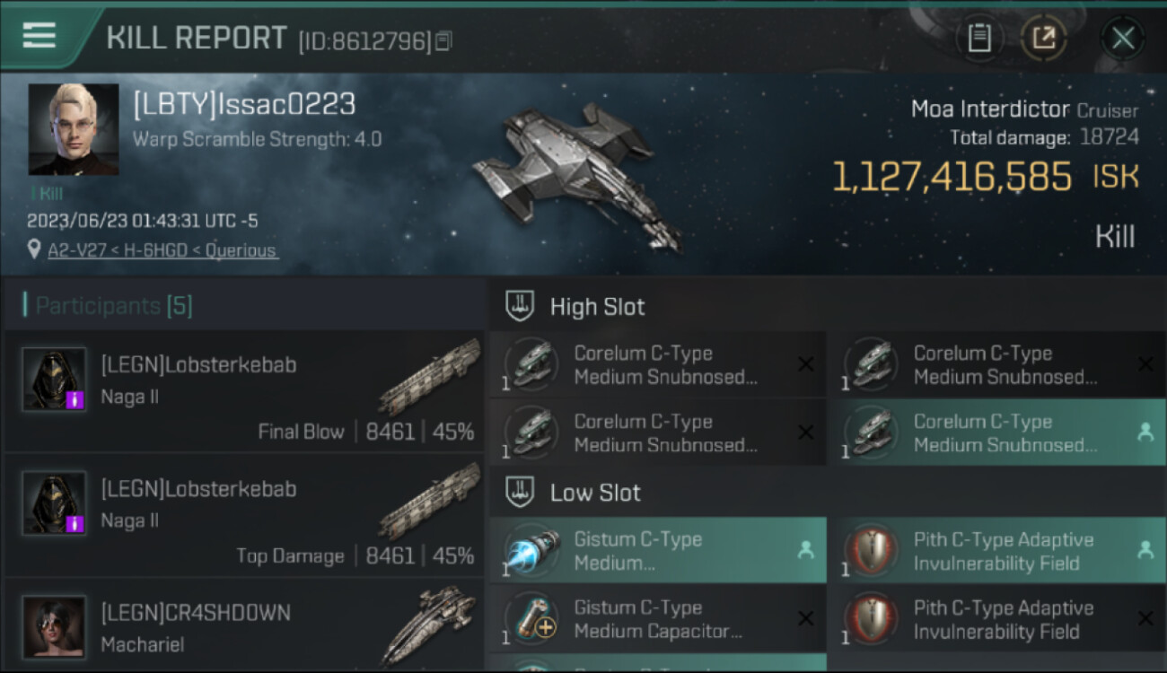Click the Low Slot section icon
The width and height of the screenshot is (1167, 673).
pos(521,492)
